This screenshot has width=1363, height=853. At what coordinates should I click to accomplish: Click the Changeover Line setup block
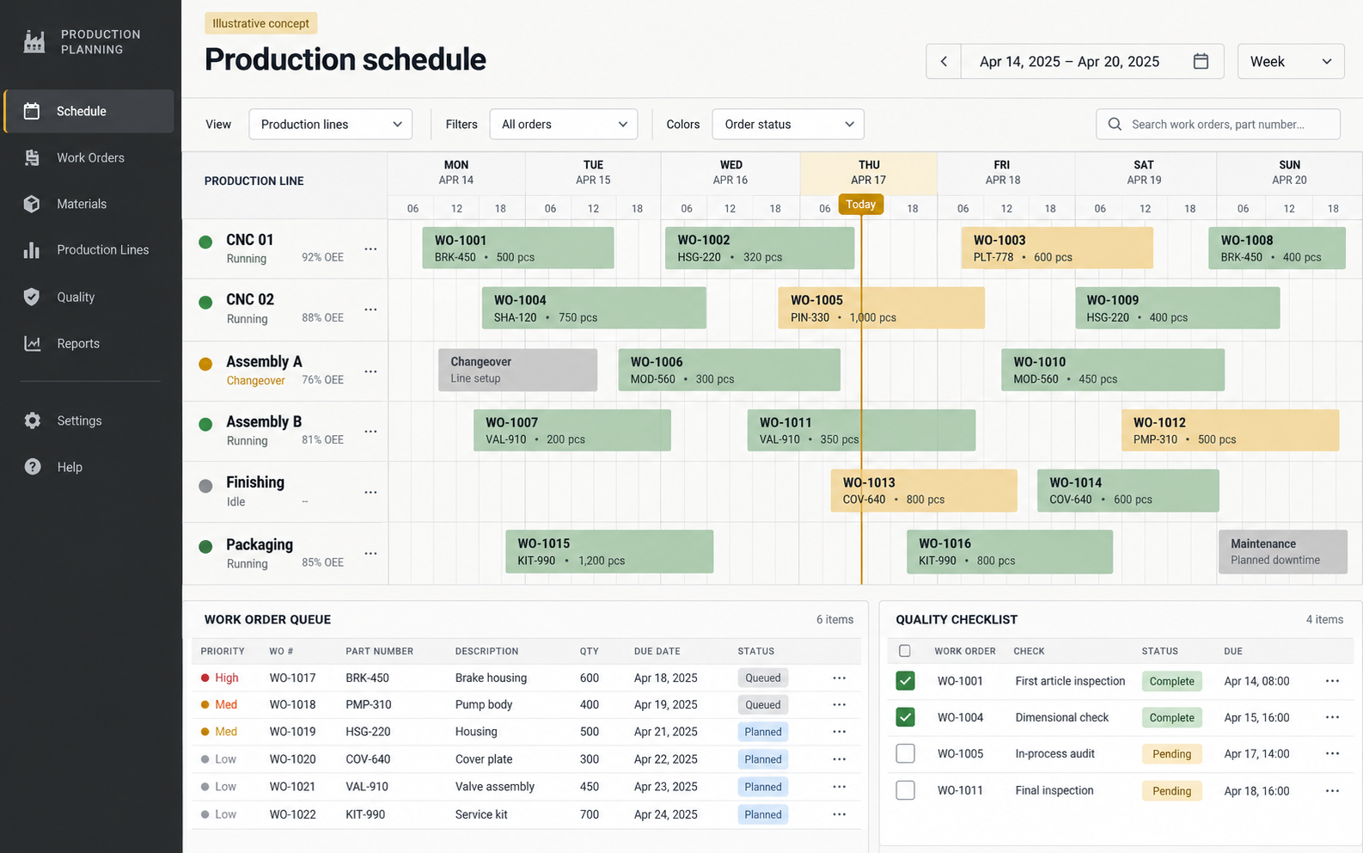pyautogui.click(x=517, y=370)
